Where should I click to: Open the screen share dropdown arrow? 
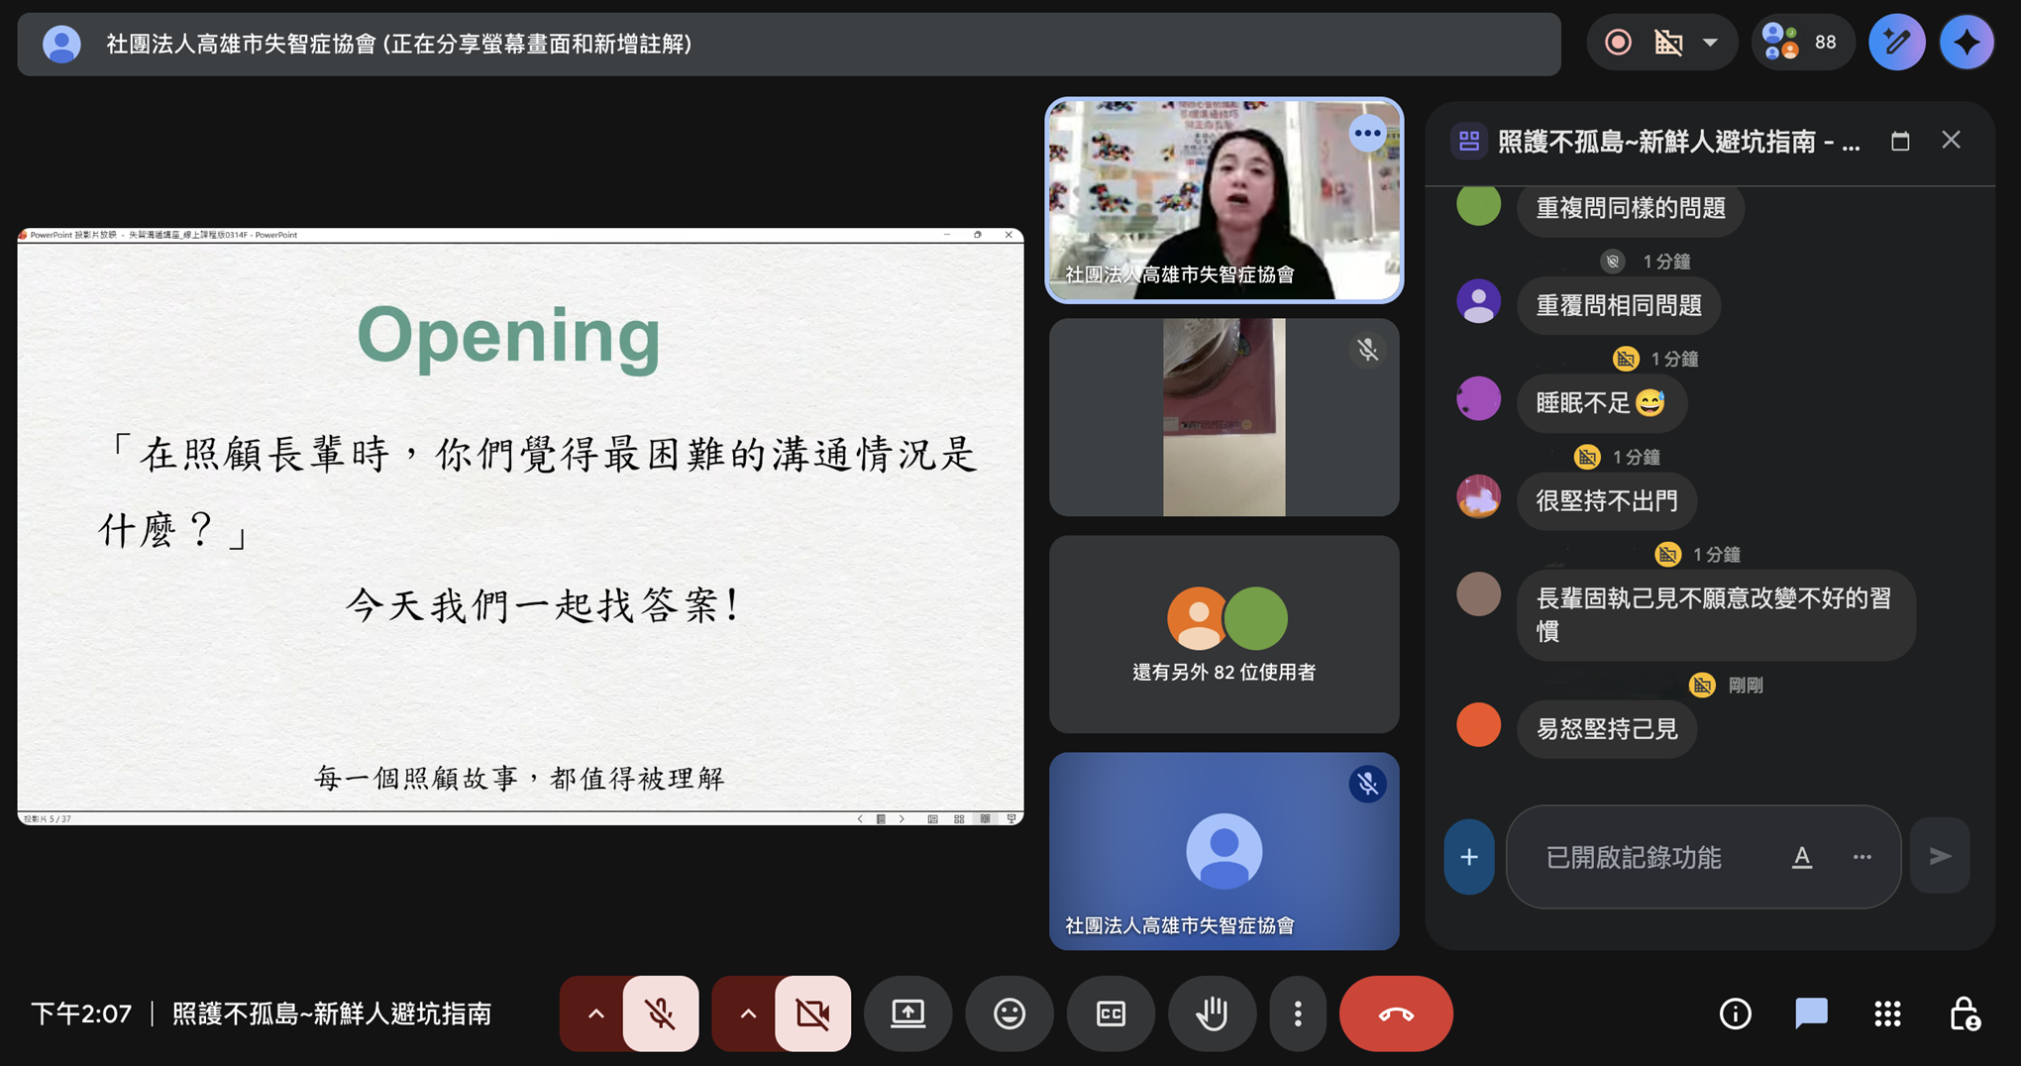(x=1710, y=42)
